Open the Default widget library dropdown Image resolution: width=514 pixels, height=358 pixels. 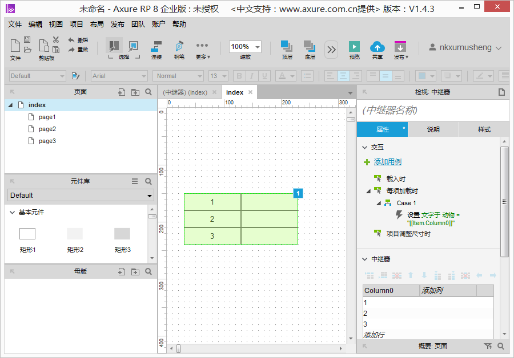coord(81,196)
